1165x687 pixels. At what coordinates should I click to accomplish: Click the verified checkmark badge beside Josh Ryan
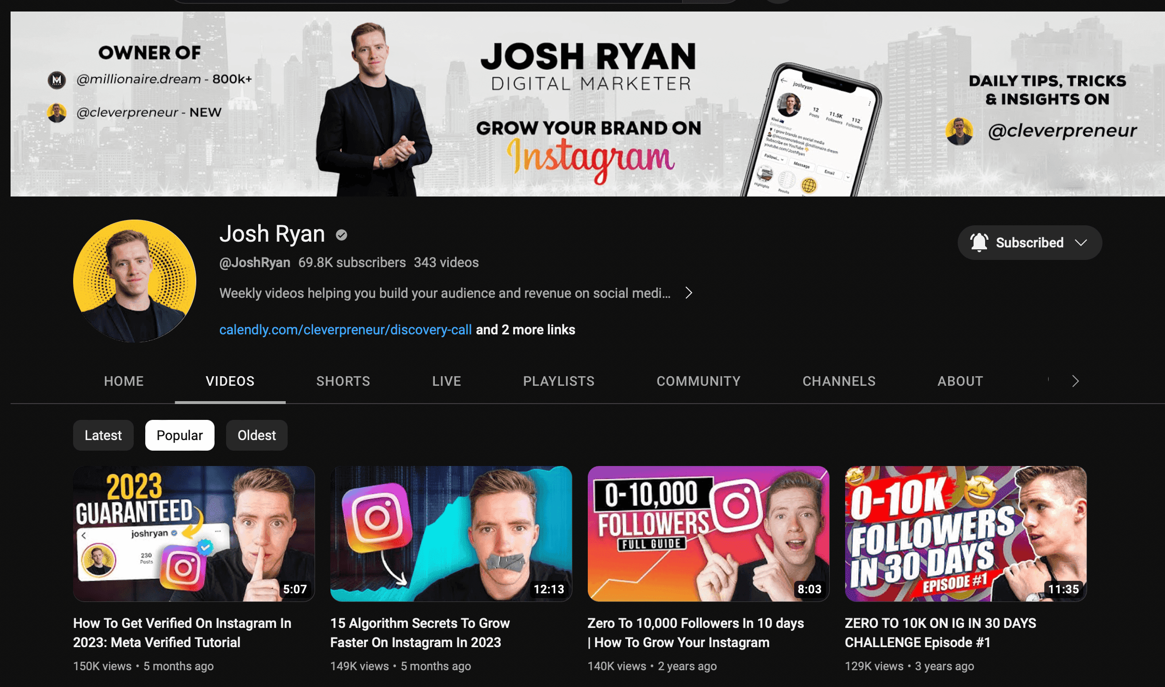[342, 235]
